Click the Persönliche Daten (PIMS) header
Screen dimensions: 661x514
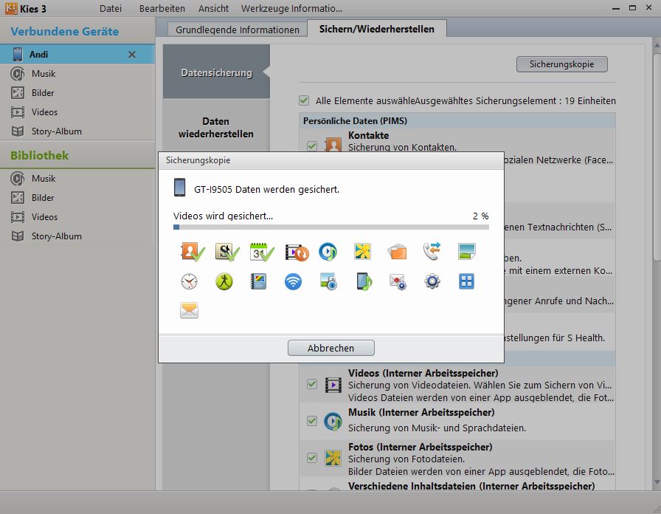[x=457, y=120]
